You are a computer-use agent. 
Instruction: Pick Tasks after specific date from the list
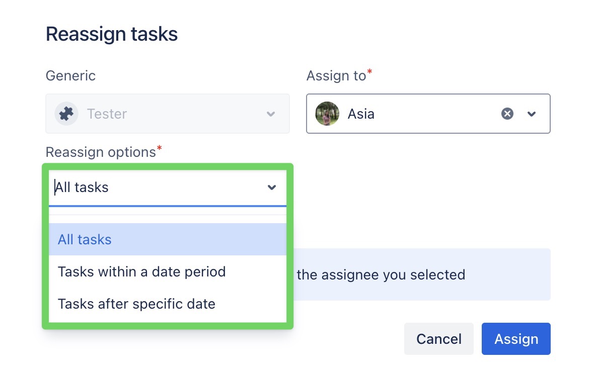point(136,304)
